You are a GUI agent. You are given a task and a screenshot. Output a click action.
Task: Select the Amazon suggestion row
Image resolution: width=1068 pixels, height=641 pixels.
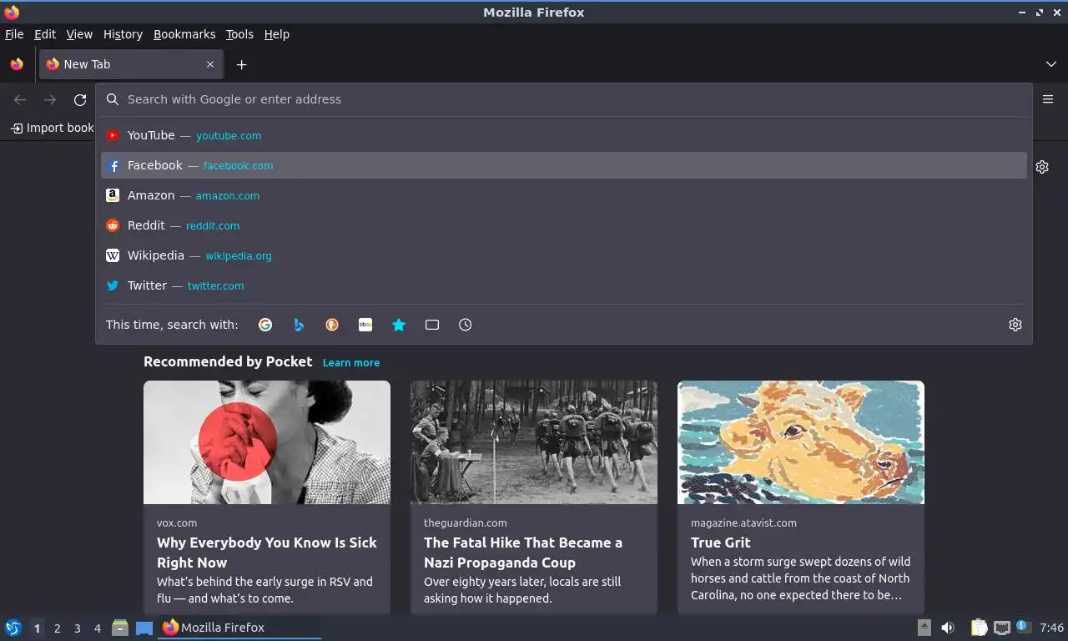click(564, 195)
